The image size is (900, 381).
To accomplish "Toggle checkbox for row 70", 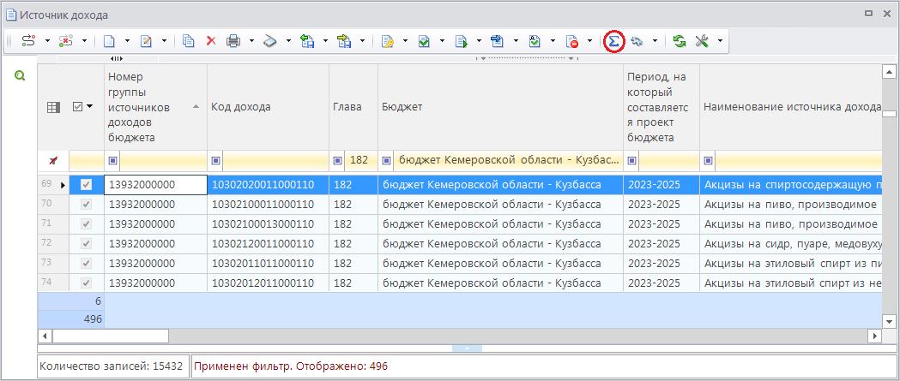I will coord(86,204).
